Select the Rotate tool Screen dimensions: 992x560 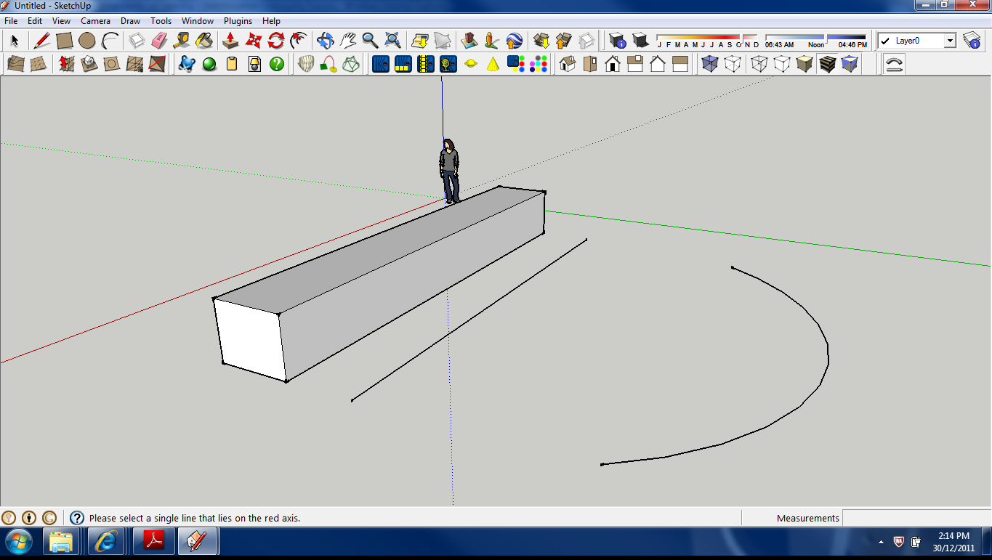(275, 41)
